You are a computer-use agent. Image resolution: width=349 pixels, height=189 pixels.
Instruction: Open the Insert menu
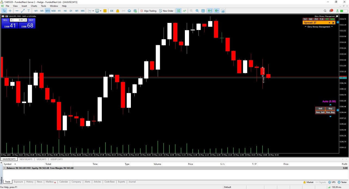pyautogui.click(x=24, y=6)
